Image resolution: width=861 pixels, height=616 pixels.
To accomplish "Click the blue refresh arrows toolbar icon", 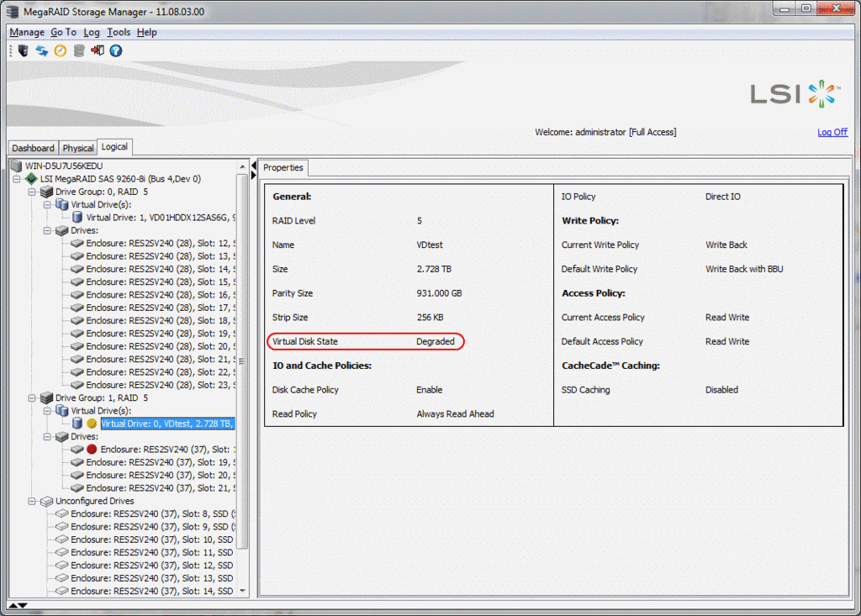I will (42, 51).
